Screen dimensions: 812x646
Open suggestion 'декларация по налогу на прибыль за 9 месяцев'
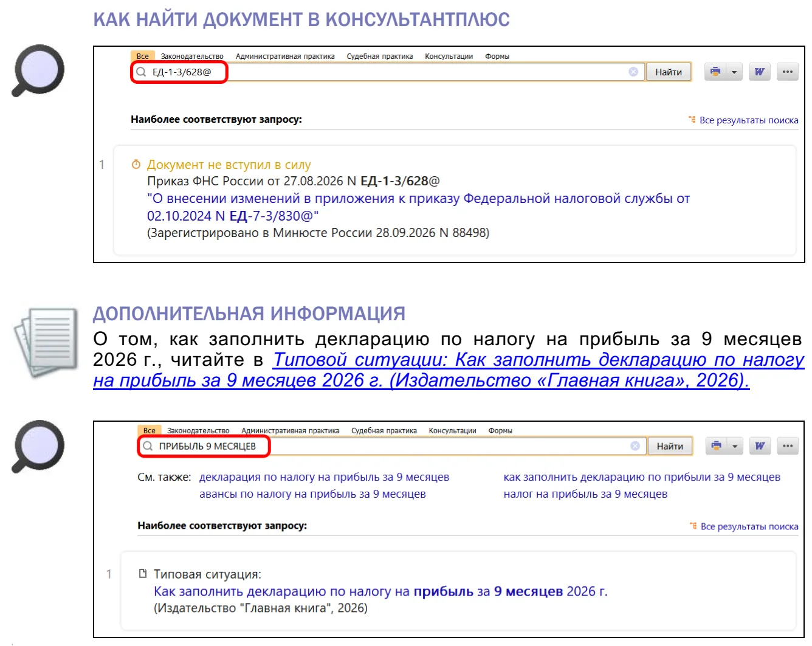pyautogui.click(x=325, y=477)
